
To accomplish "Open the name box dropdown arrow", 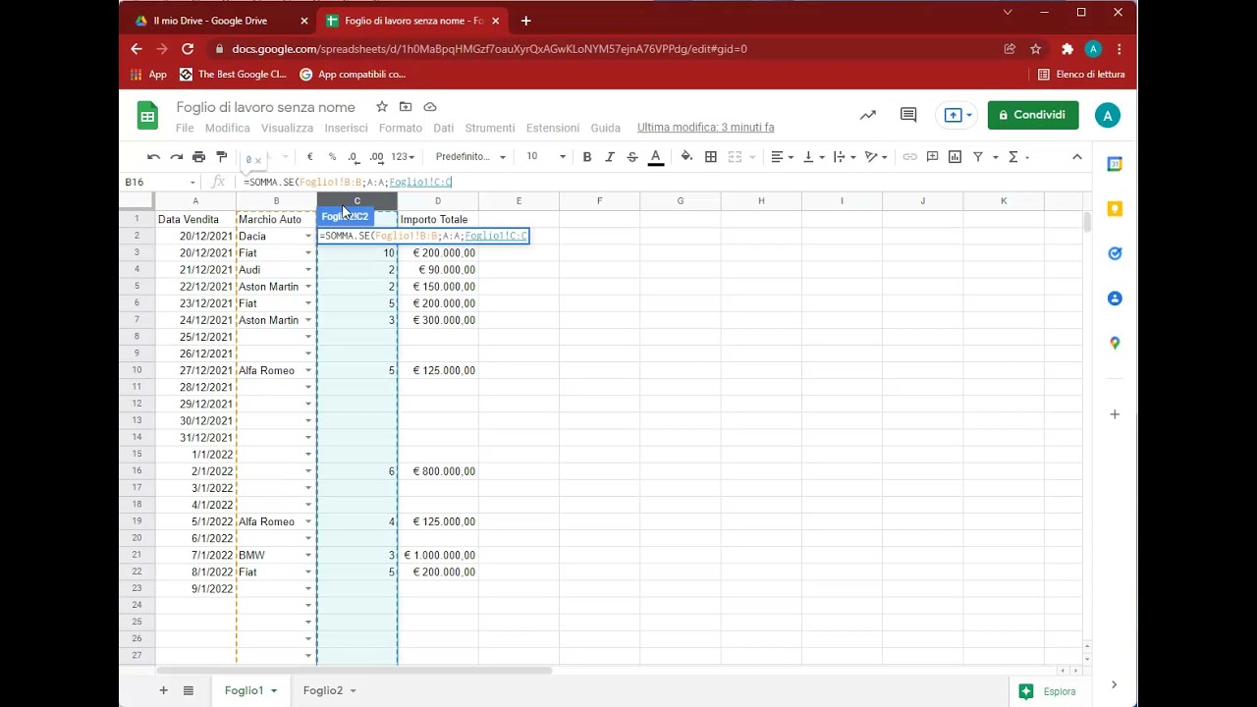I will pos(192,183).
